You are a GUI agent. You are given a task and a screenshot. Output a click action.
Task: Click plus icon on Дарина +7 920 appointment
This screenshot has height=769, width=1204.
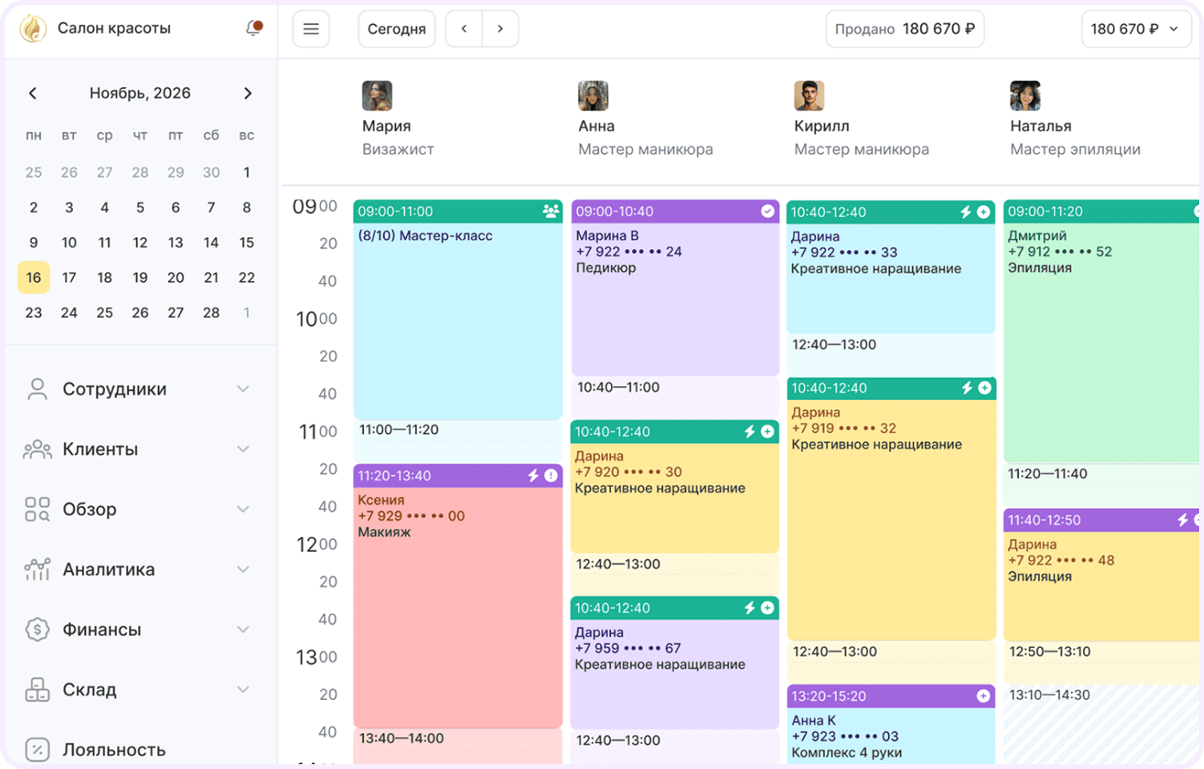pyautogui.click(x=768, y=432)
